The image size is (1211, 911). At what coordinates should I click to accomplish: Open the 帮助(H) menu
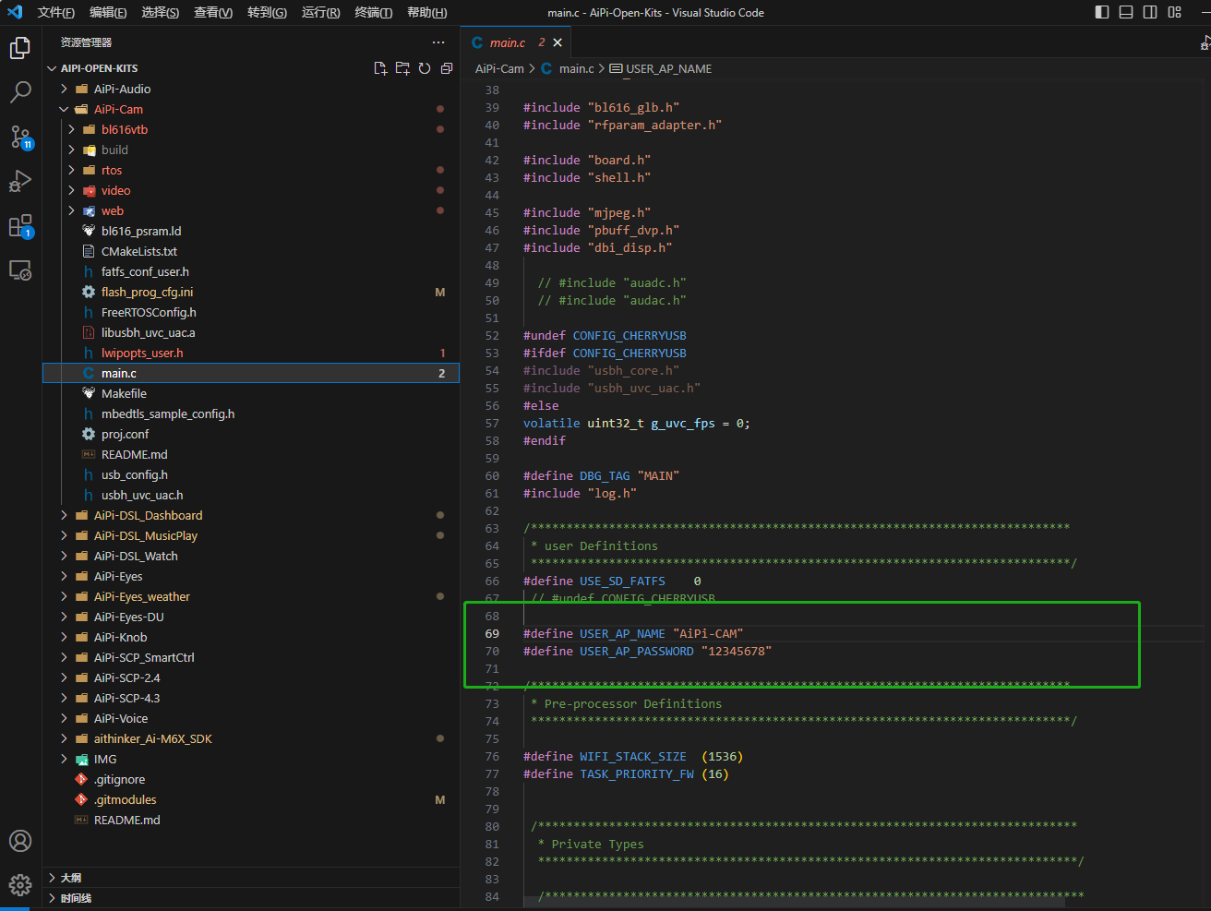(427, 12)
